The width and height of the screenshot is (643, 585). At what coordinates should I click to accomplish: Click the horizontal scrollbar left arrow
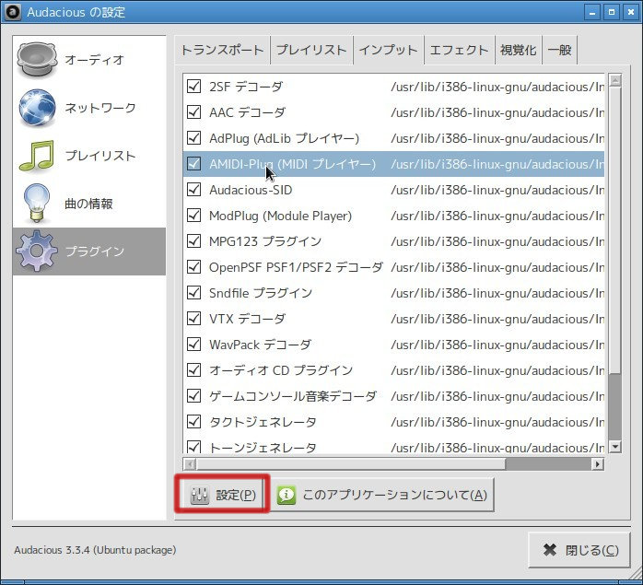pos(189,464)
